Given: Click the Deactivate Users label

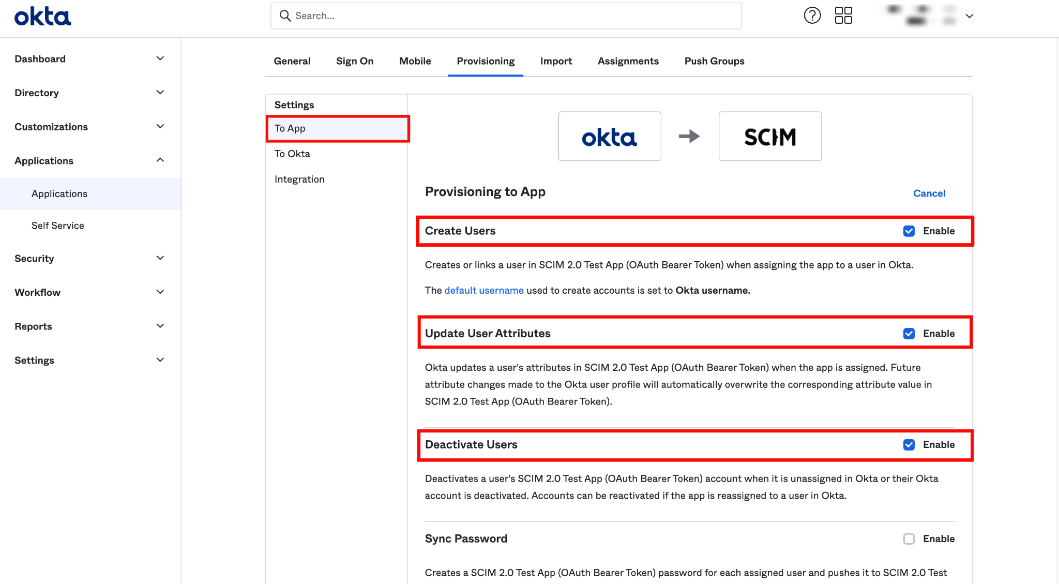Looking at the screenshot, I should [x=471, y=445].
